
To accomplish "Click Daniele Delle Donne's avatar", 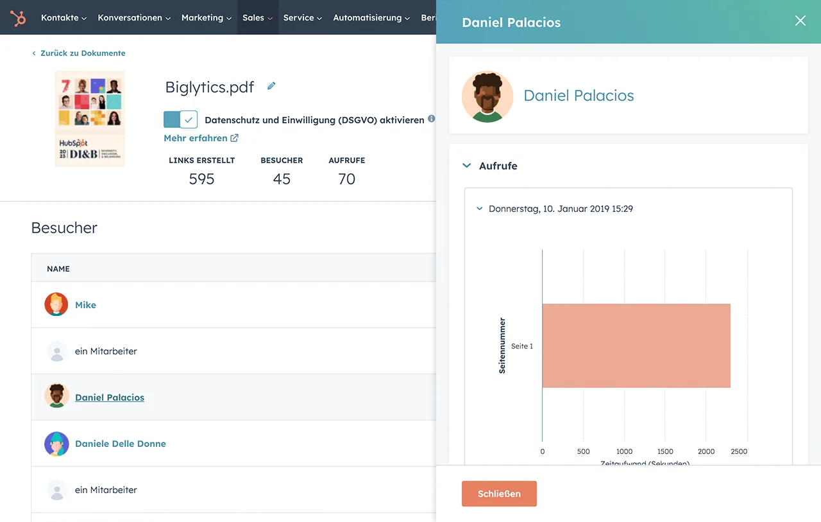I will pyautogui.click(x=56, y=444).
